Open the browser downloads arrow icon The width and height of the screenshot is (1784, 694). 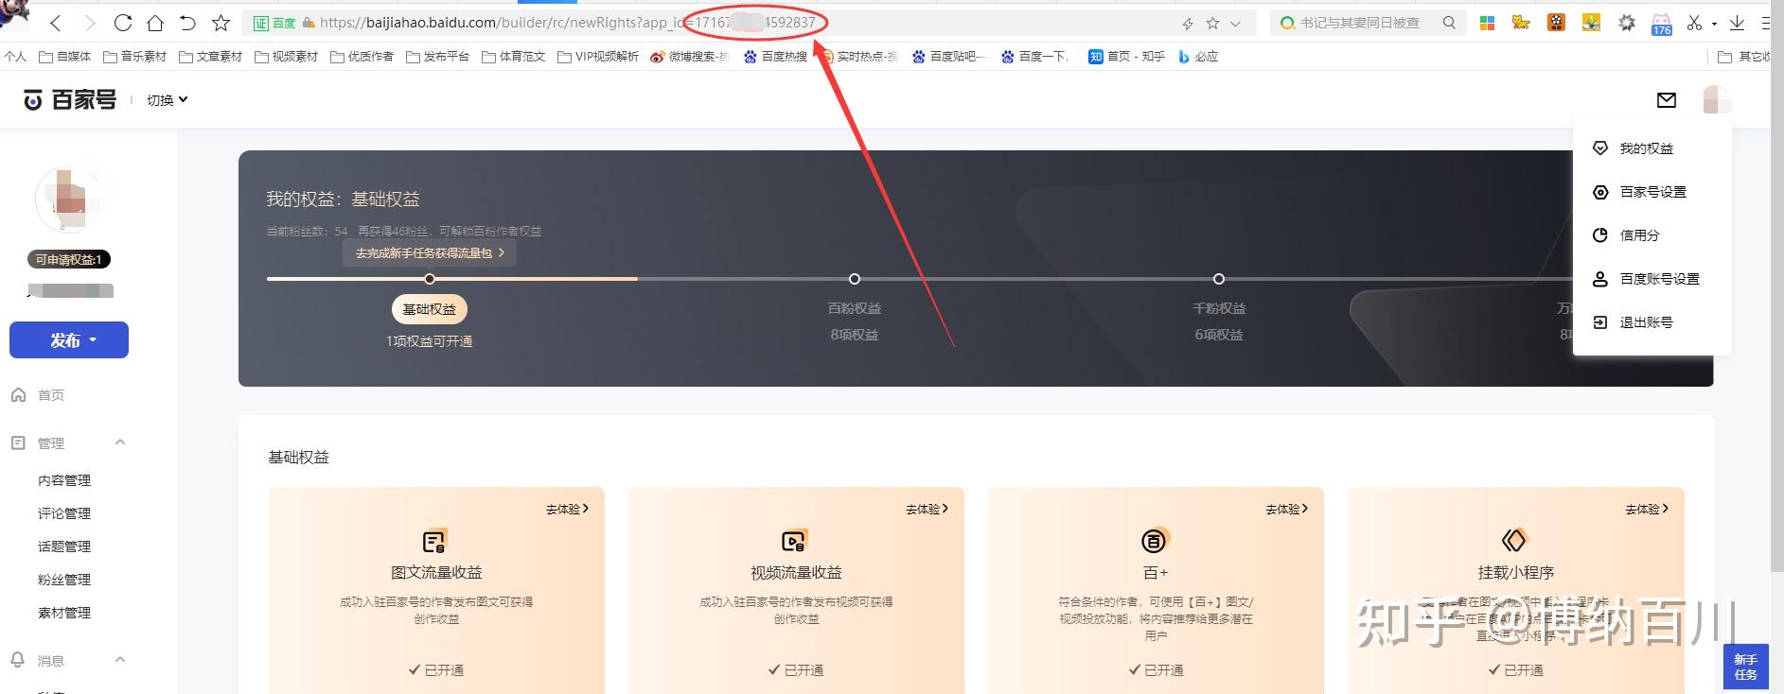pyautogui.click(x=1737, y=23)
